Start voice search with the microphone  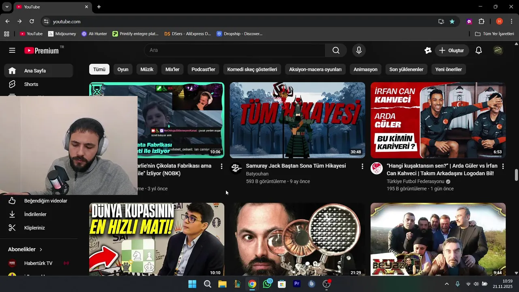click(x=358, y=50)
